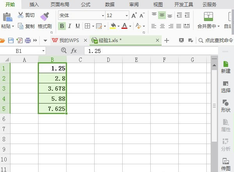Switch to the 插入 ribbon tab

pos(34,4)
